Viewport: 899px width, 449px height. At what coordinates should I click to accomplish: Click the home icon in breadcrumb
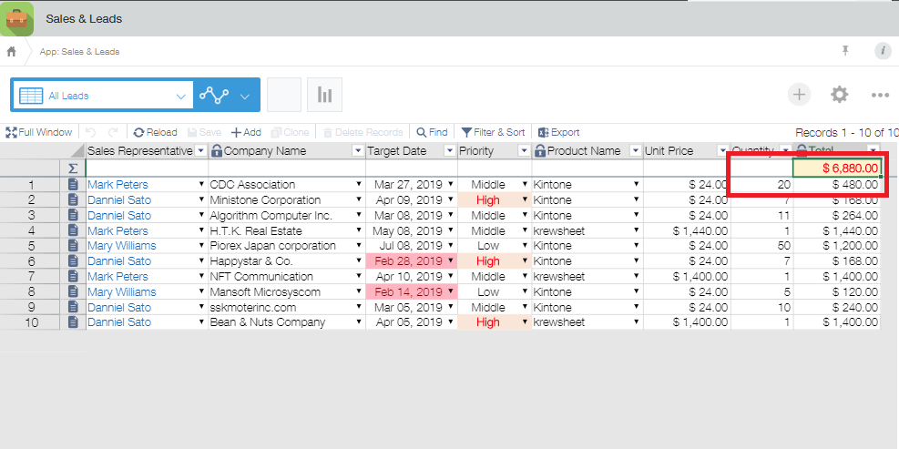point(12,52)
